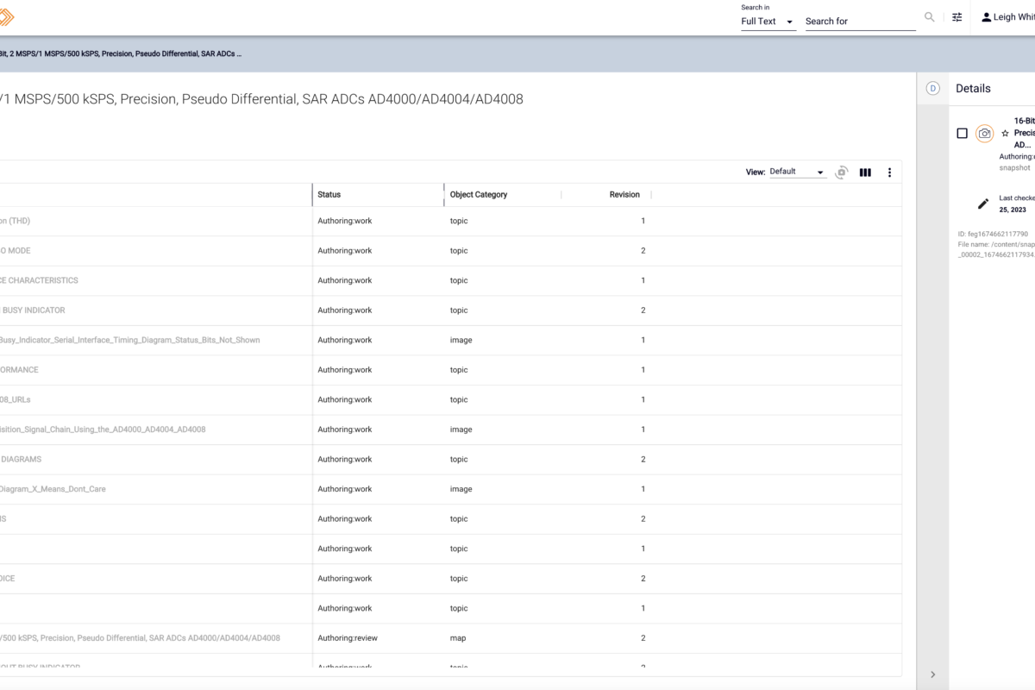
Task: Open the Leigh user account menu
Action: [1010, 17]
